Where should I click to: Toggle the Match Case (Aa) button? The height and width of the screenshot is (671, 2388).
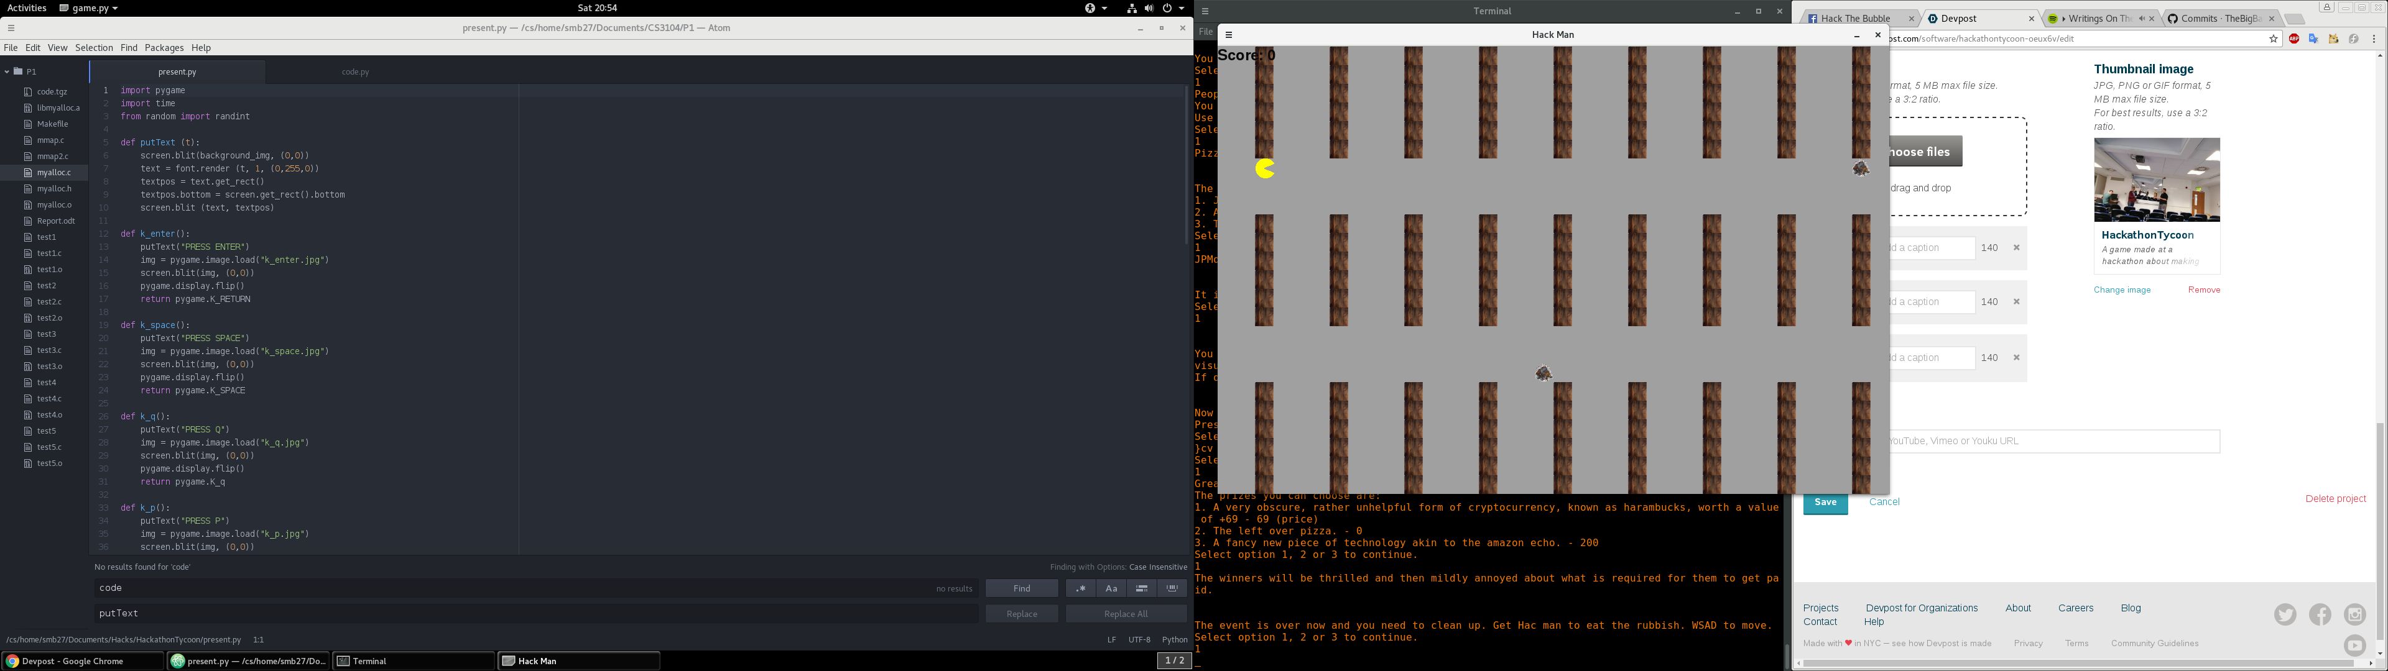coord(1111,588)
